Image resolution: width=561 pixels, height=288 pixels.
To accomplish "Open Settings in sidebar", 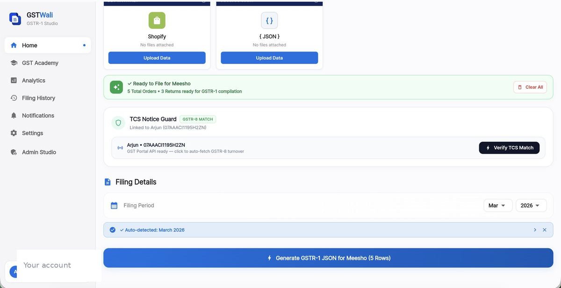I will [48, 133].
